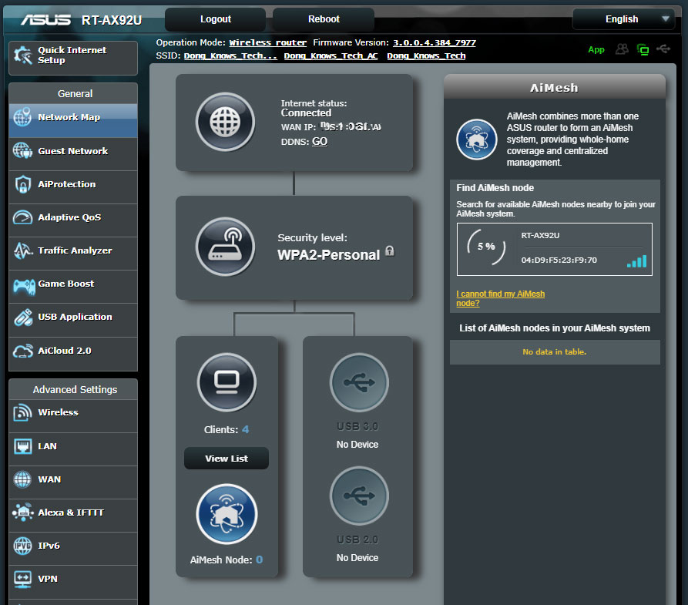The height and width of the screenshot is (605, 688).
Task: Click View List under Clients
Action: point(227,459)
